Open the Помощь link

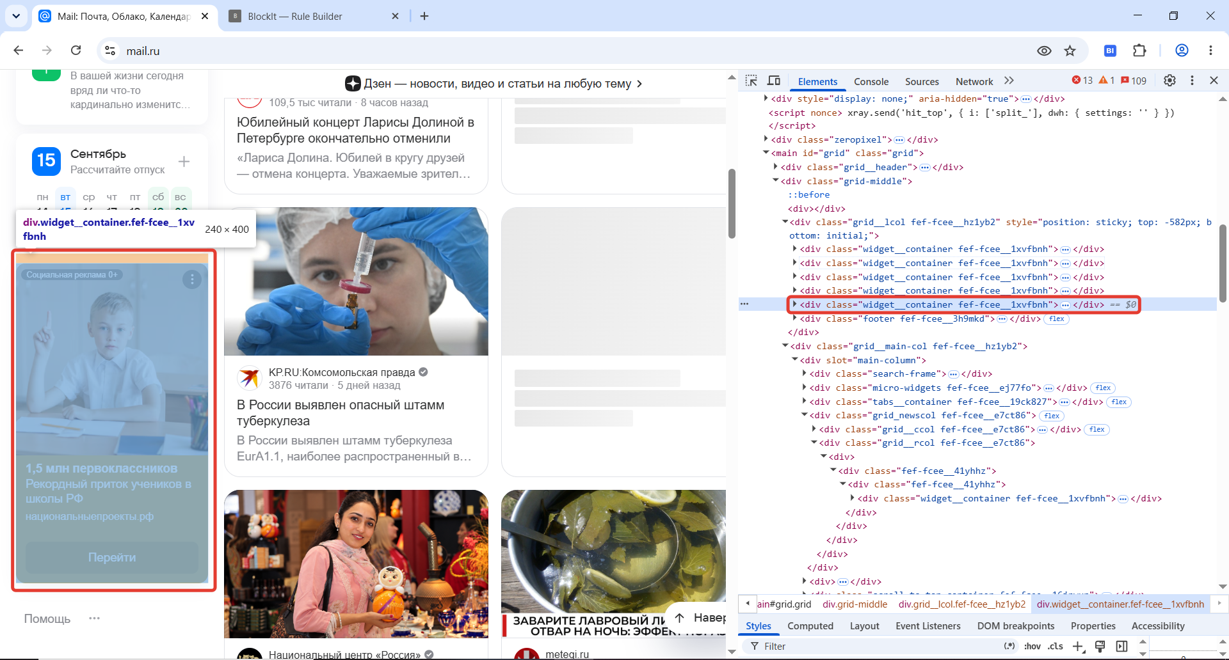coord(47,618)
